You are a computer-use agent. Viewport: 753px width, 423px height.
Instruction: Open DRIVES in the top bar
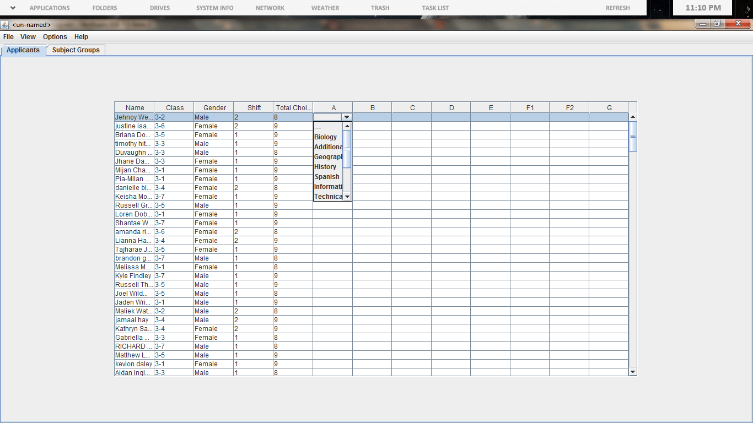[x=160, y=8]
